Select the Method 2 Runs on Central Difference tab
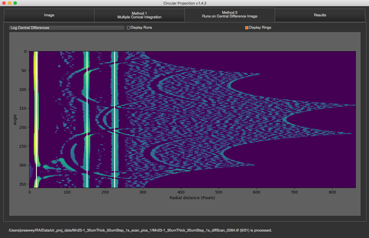Image resolution: width=369 pixels, height=238 pixels. coord(229,15)
